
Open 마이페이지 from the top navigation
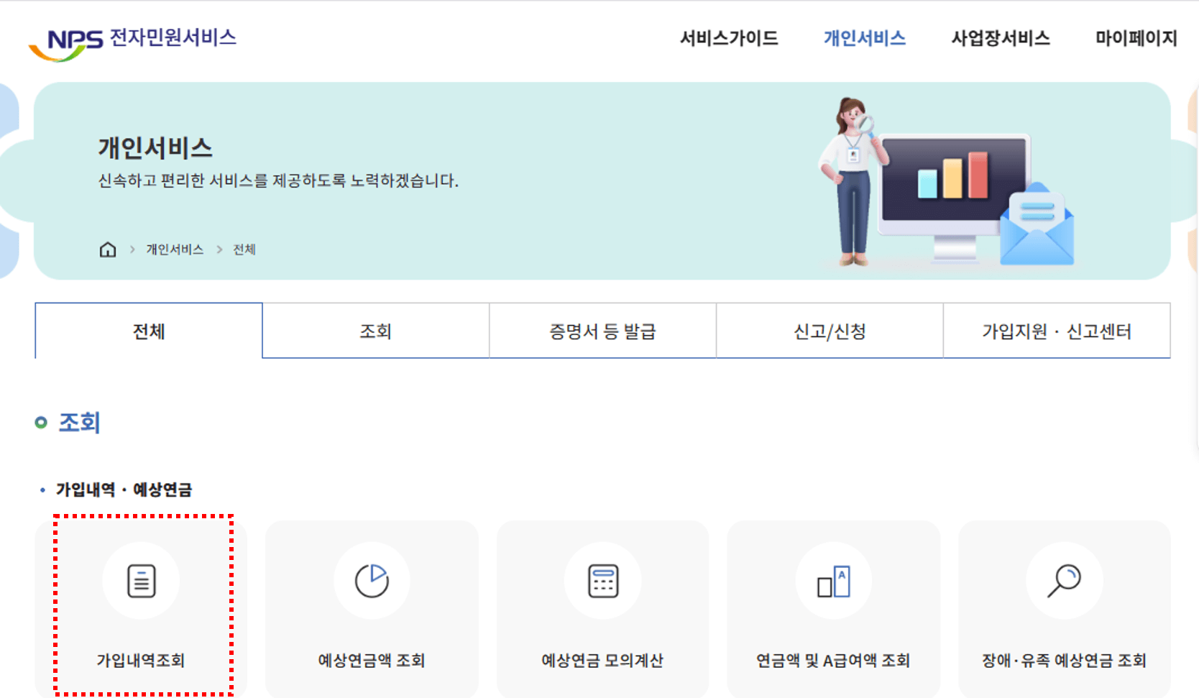coord(1134,39)
